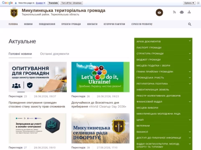201x150 pixels.
Task: Open МИКУЛИНЕЦЬКА МОЛОДІЖНА РАДА link
Action: point(158,114)
